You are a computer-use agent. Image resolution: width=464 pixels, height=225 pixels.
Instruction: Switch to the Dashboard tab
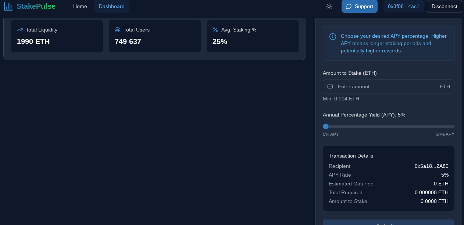tap(112, 6)
